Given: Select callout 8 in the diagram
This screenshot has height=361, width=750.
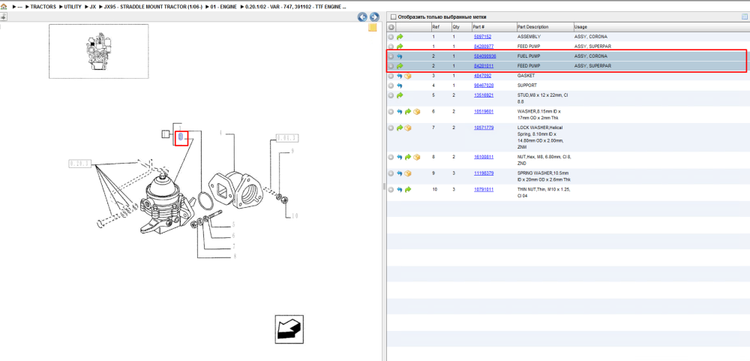Looking at the screenshot, I should pos(235,257).
